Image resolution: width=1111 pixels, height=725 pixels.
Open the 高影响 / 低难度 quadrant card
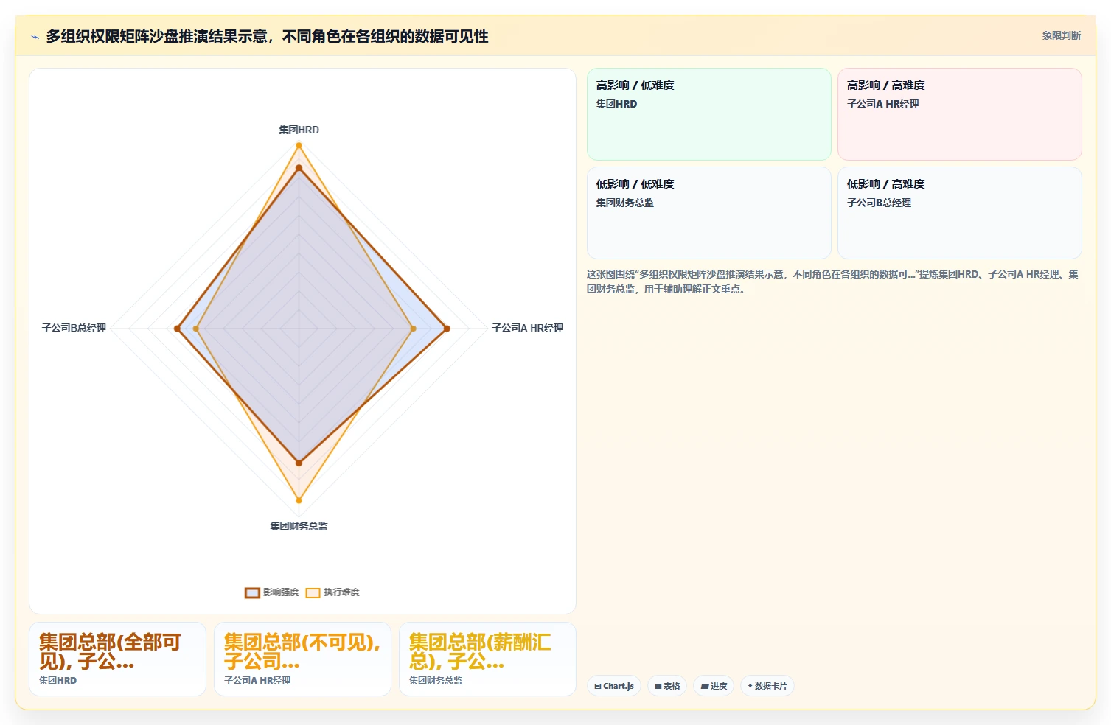click(x=709, y=114)
